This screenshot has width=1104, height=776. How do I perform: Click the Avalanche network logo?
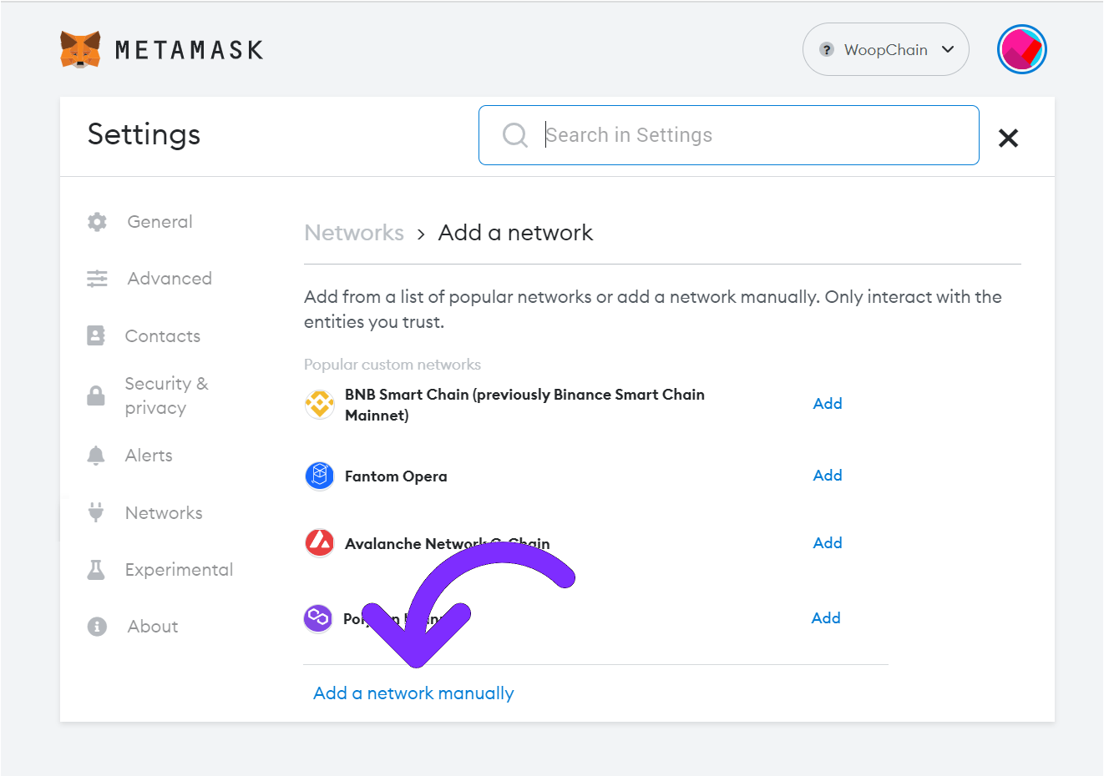point(319,543)
